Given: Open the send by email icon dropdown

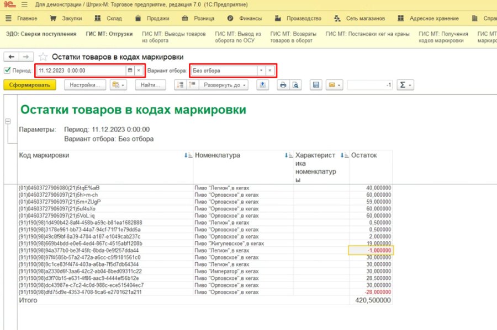Looking at the screenshot, I should 335,85.
